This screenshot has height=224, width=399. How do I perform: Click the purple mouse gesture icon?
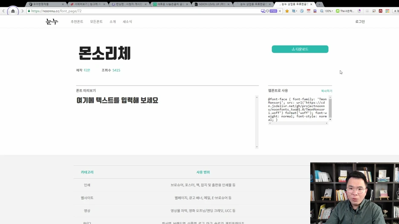coord(359,11)
